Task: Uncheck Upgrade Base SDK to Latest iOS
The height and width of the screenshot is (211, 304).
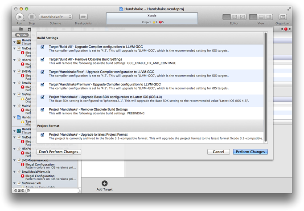Action: pos(42,97)
